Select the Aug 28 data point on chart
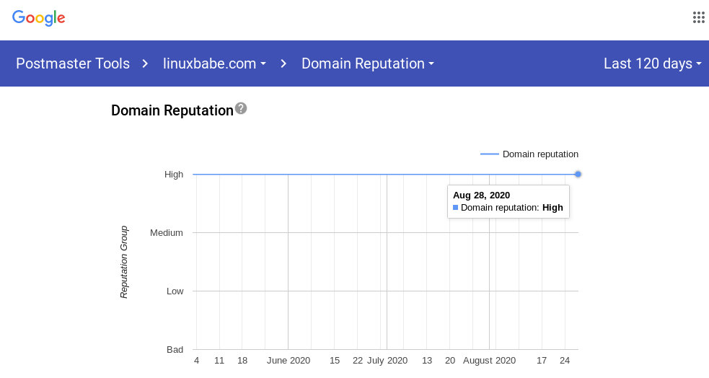Viewport: 709px width, 378px height. coord(578,174)
